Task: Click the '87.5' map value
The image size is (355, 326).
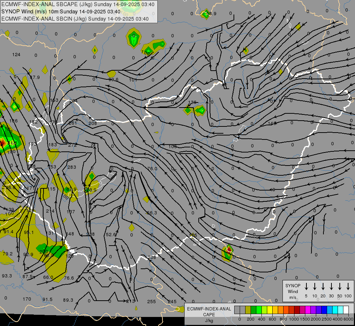Action: click(28, 276)
